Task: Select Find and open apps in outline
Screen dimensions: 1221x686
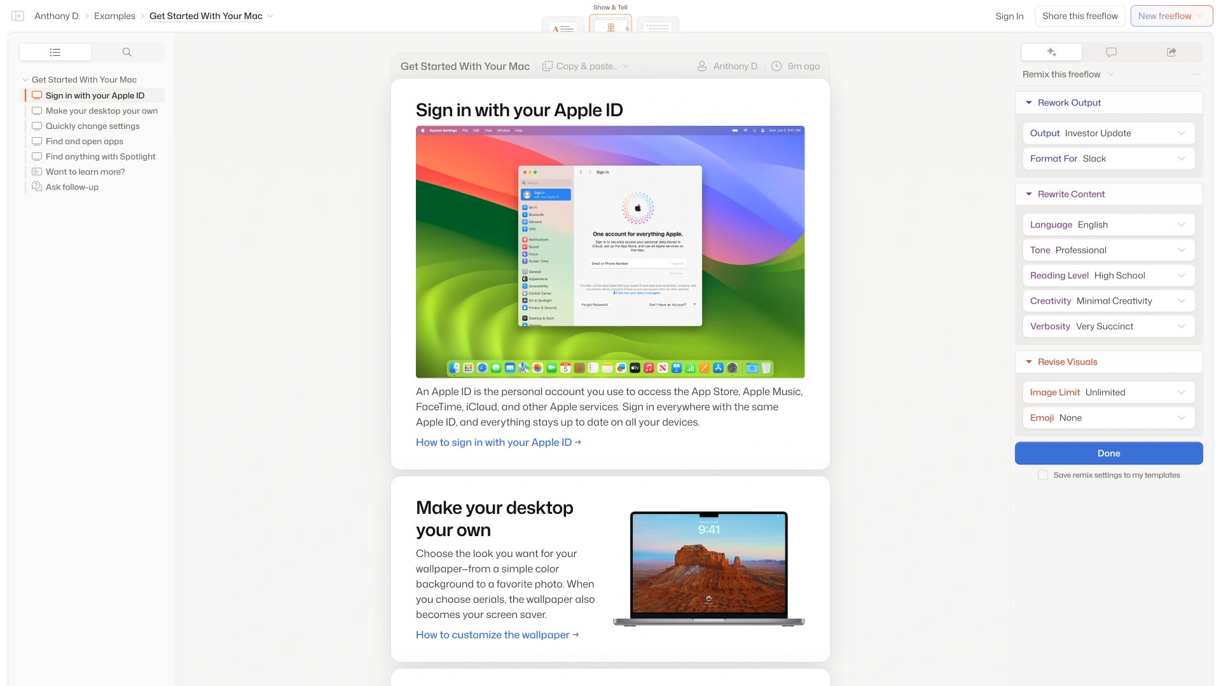Action: coord(85,141)
